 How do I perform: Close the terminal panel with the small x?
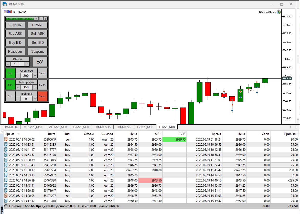(2, 132)
